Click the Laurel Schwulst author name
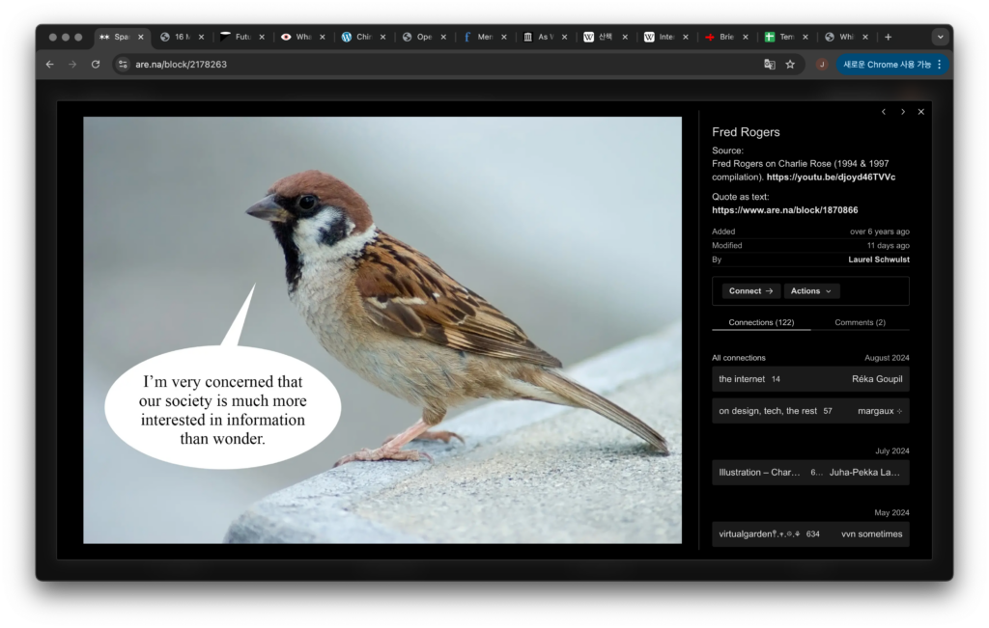Image resolution: width=989 pixels, height=628 pixels. point(880,259)
